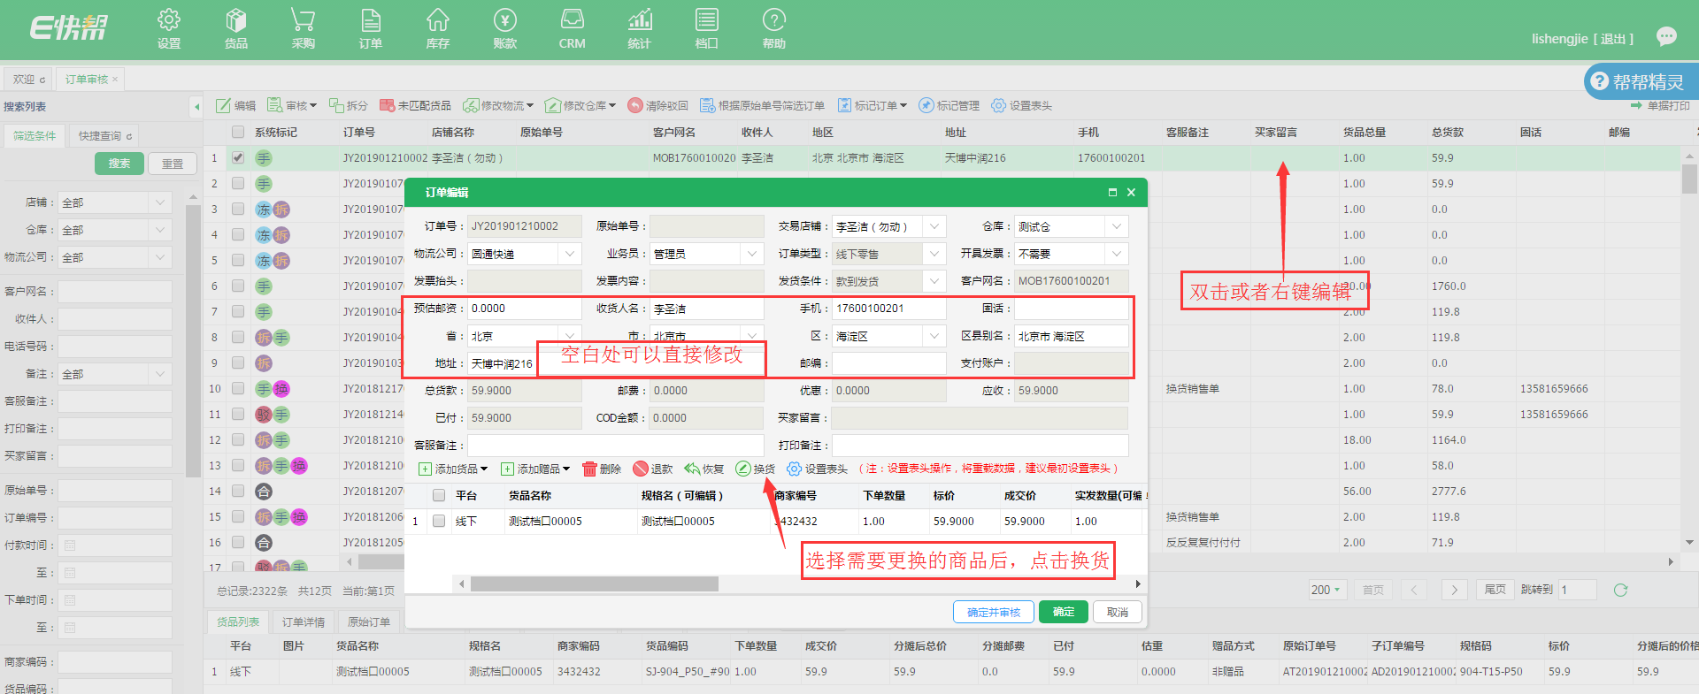Click the 退出 logout link
The width and height of the screenshot is (1699, 694).
1613,39
